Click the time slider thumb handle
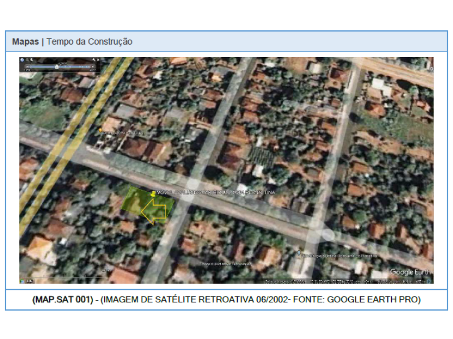Screen dimensions: 453x339 click(57, 66)
